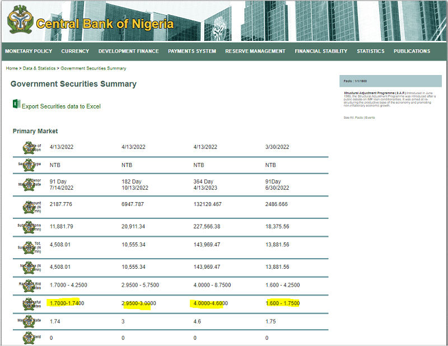Open the Reserve Management menu
Image resolution: width=448 pixels, height=346 pixels.
coord(255,51)
